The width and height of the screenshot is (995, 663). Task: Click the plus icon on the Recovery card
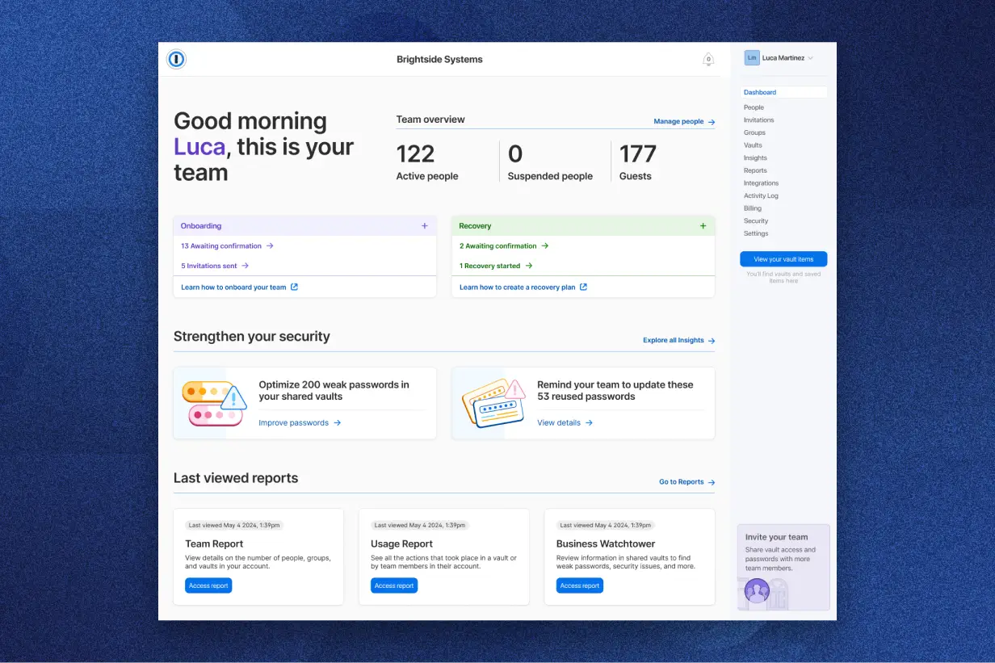pyautogui.click(x=703, y=226)
